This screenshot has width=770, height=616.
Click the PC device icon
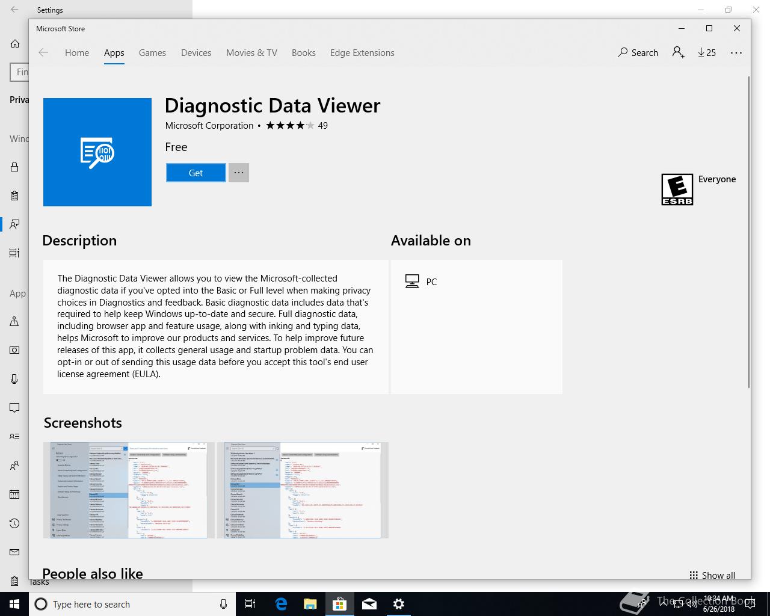point(412,282)
